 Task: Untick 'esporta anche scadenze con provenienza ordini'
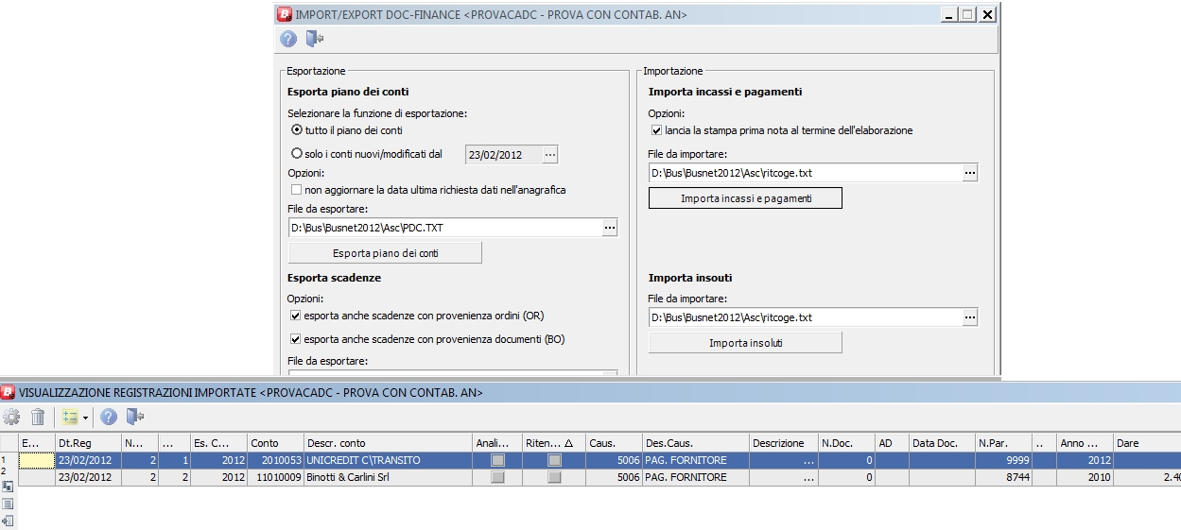click(x=297, y=316)
